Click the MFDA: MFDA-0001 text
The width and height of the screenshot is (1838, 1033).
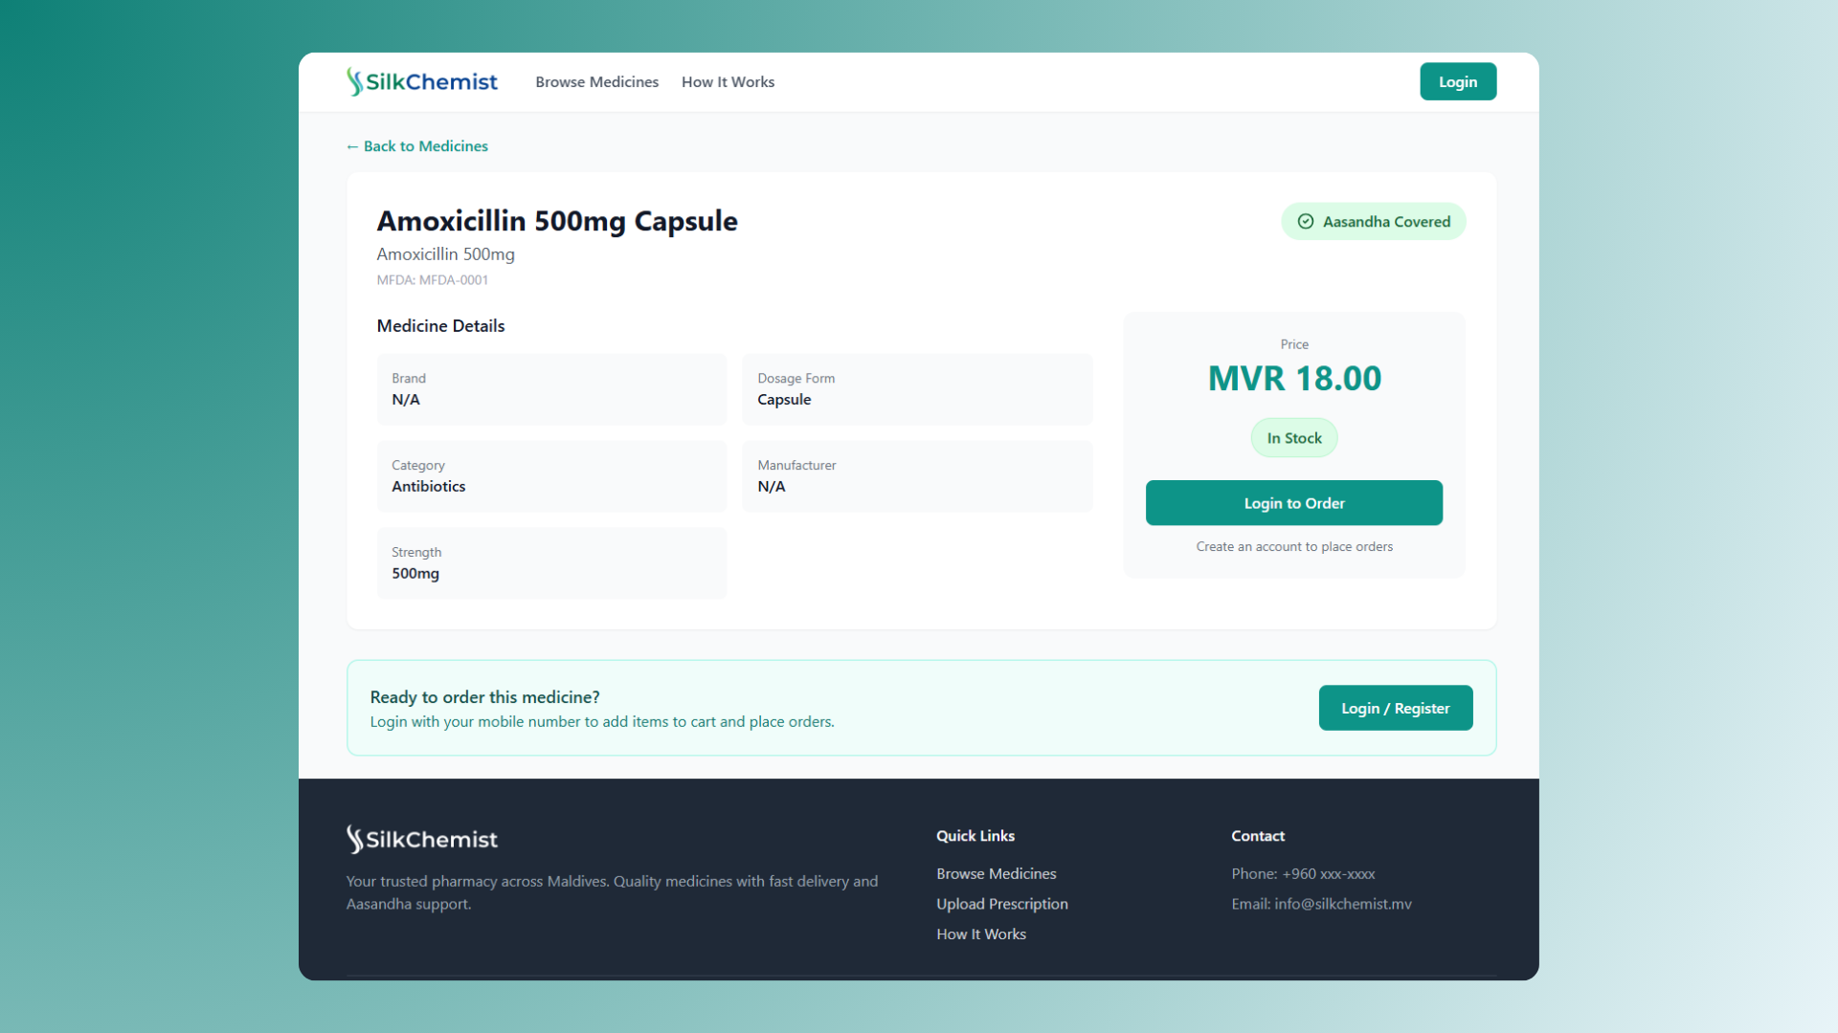coord(432,280)
